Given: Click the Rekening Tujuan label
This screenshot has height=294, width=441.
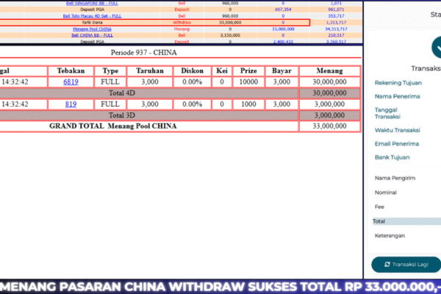Looking at the screenshot, I should (398, 83).
